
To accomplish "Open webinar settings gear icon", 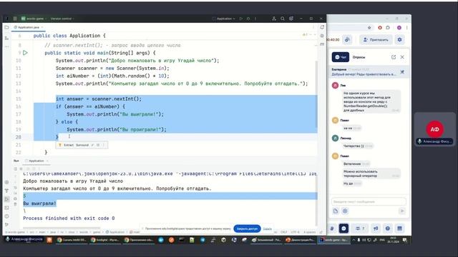I will pyautogui.click(x=399, y=40).
